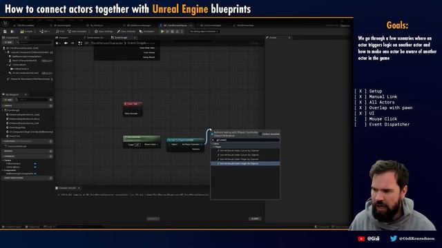Viewport: 442px width, 248px height.
Task: Open the Diff toolbar dropdown
Action: (44, 32)
